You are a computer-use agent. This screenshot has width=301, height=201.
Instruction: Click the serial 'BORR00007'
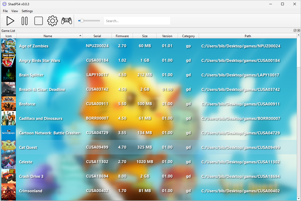[x=97, y=118]
